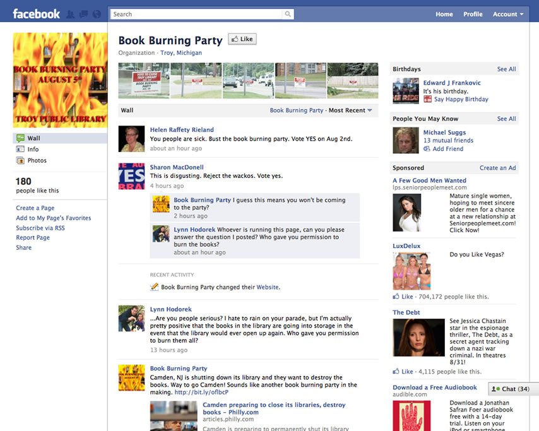Click the search magnifier icon
The width and height of the screenshot is (539, 431).
coord(288,14)
